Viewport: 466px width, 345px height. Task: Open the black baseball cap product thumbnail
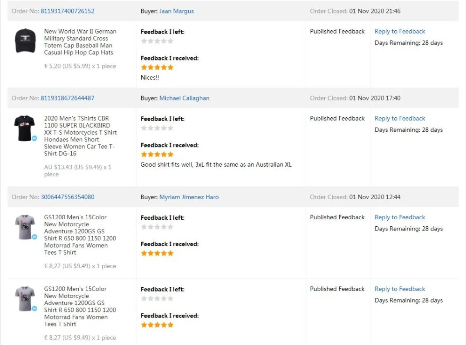(25, 41)
